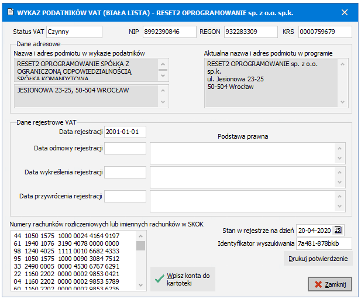Click the Zamknij button
361x299 pixels.
(x=329, y=284)
